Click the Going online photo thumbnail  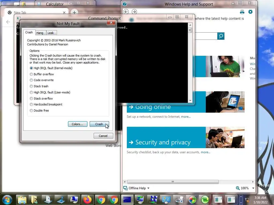(225, 102)
